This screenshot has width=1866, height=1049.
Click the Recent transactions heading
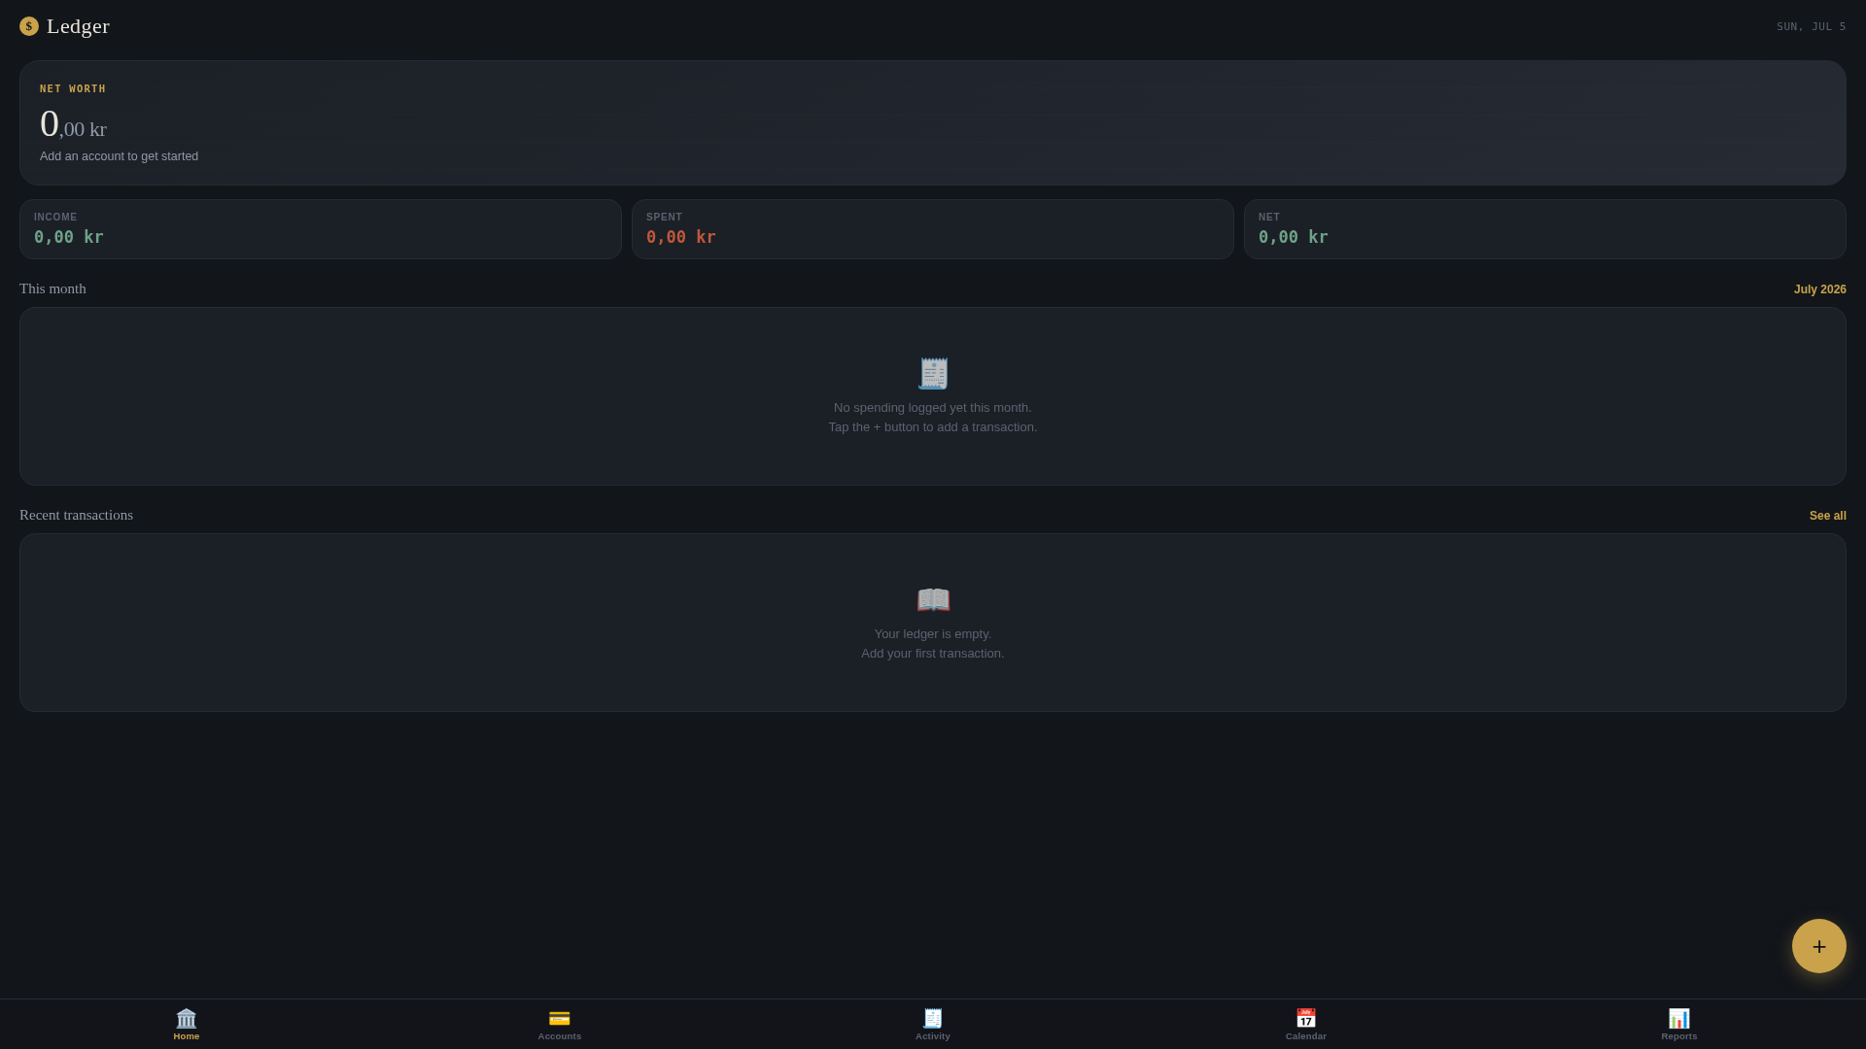(x=76, y=515)
